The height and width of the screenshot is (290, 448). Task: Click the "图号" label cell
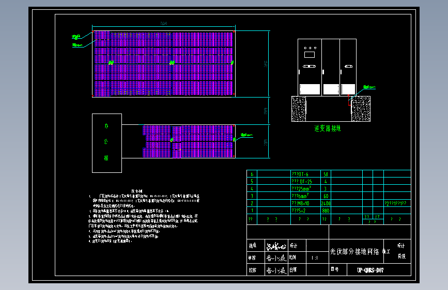pos(335,269)
